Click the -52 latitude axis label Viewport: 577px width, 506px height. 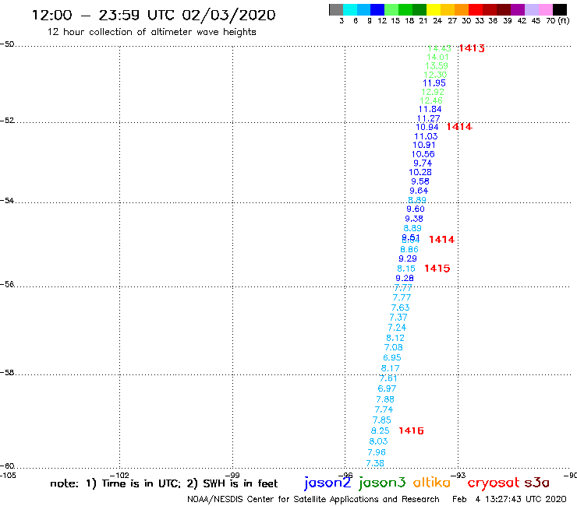tap(7, 120)
